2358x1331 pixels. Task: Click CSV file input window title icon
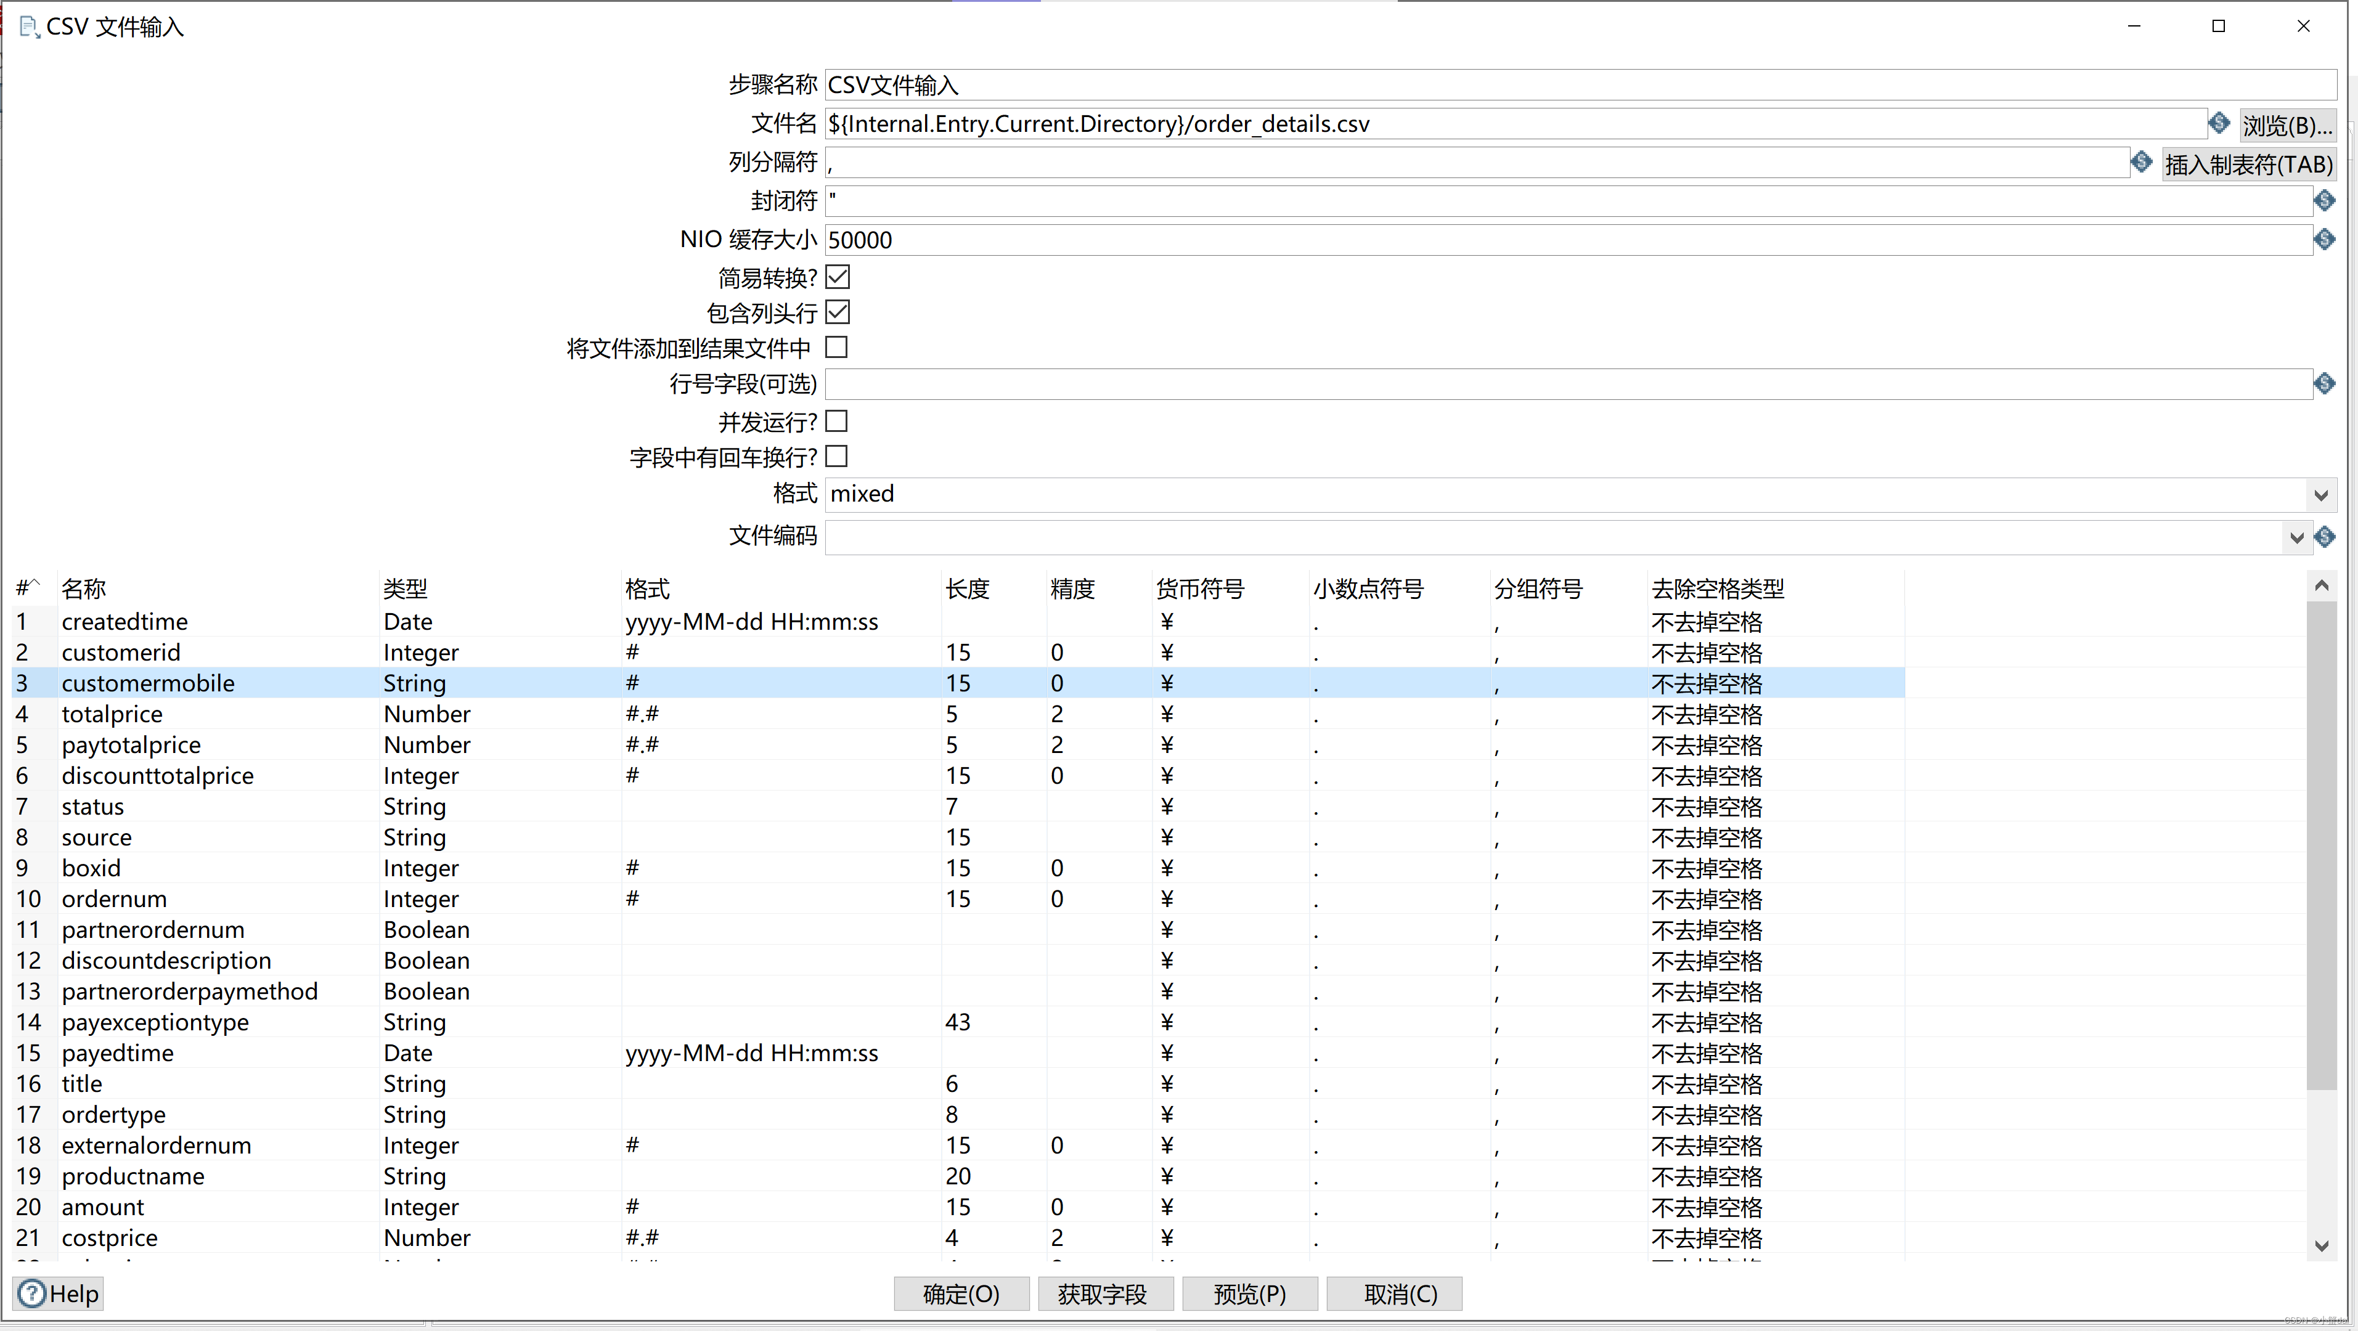pyautogui.click(x=28, y=26)
